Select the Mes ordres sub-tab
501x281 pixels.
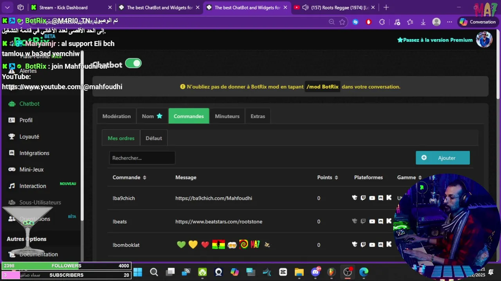pos(121,138)
